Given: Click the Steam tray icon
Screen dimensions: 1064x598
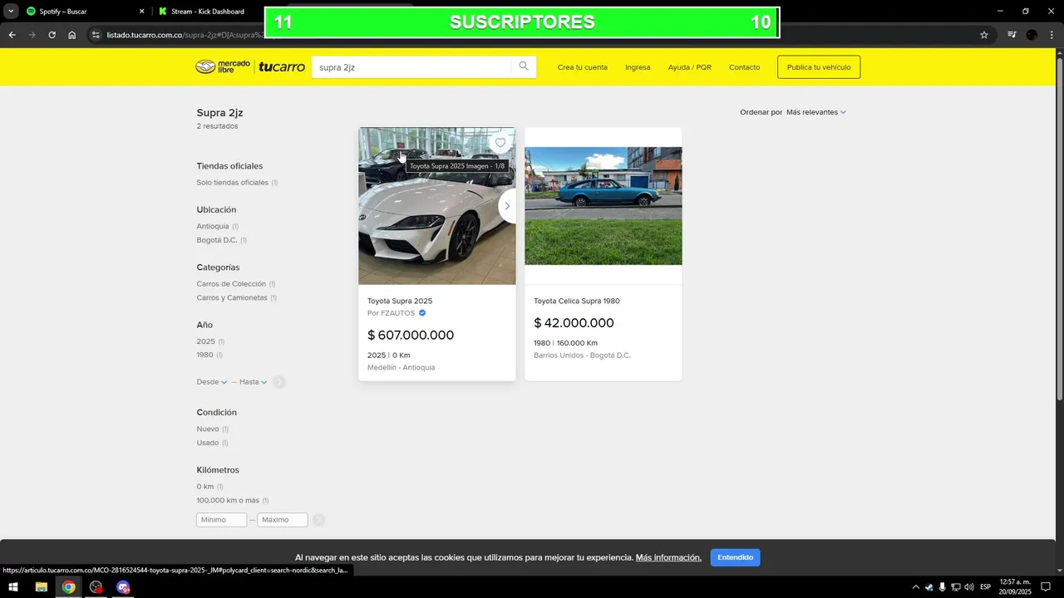Looking at the screenshot, I should point(929,587).
